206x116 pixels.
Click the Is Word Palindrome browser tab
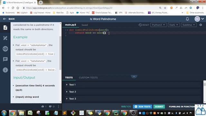coord(19,3)
